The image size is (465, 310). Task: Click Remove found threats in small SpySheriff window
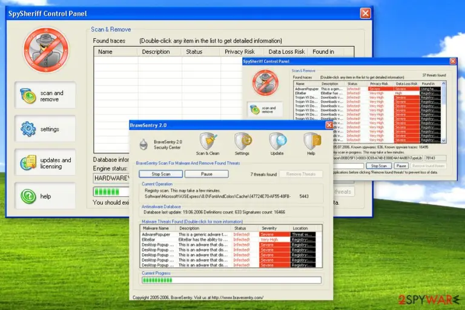(x=428, y=166)
